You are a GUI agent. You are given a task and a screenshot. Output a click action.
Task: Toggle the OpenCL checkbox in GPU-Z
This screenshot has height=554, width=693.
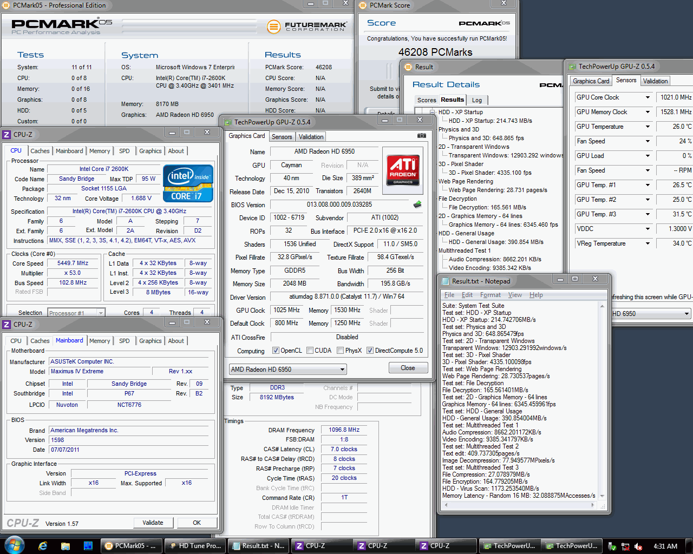click(x=276, y=351)
